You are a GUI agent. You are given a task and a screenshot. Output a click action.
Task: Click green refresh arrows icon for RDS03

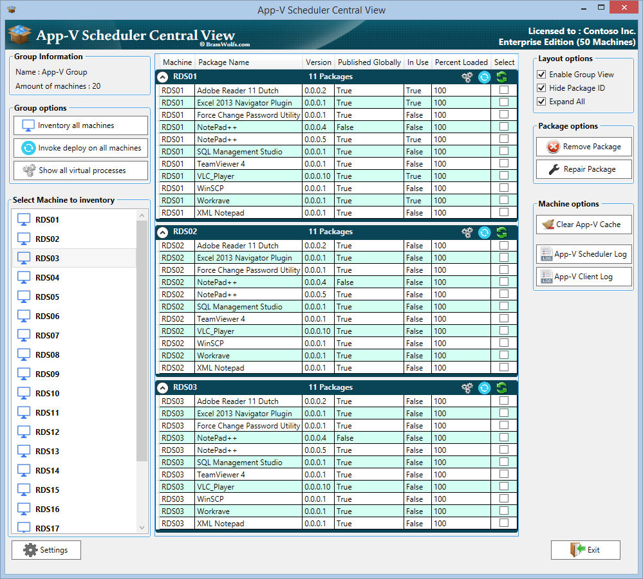coord(501,388)
